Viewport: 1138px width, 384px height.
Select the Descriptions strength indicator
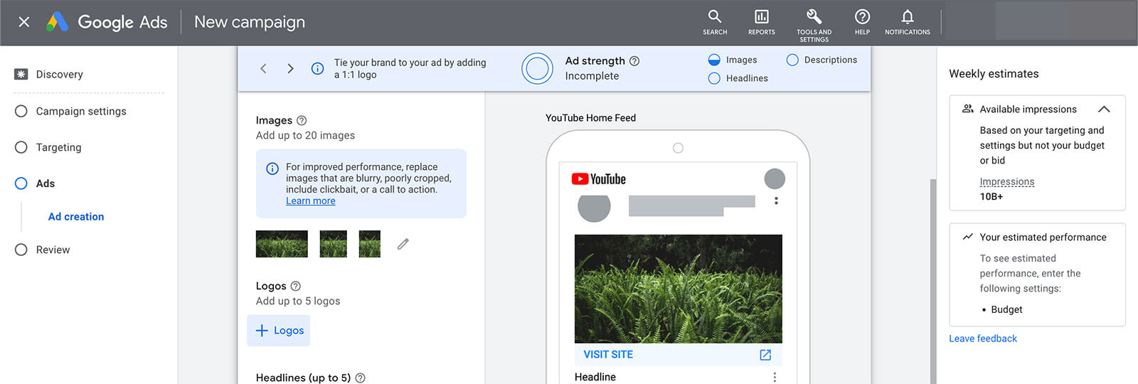click(821, 60)
